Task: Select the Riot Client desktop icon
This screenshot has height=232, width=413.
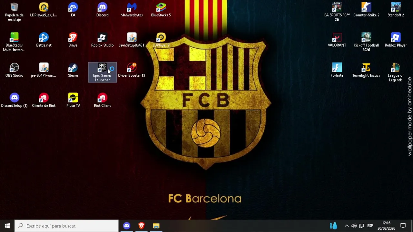Action: point(102,101)
